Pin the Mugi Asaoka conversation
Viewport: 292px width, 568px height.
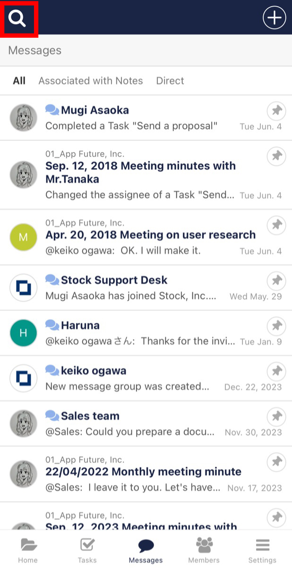(x=276, y=111)
